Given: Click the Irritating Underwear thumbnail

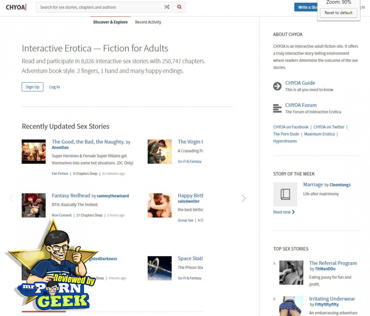Looking at the screenshot, I should [x=291, y=306].
